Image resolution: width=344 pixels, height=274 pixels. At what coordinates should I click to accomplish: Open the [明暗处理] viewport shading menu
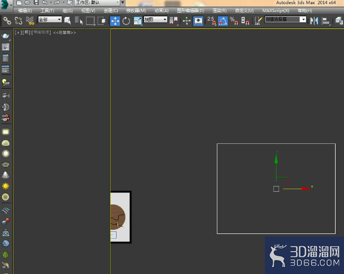click(41, 33)
